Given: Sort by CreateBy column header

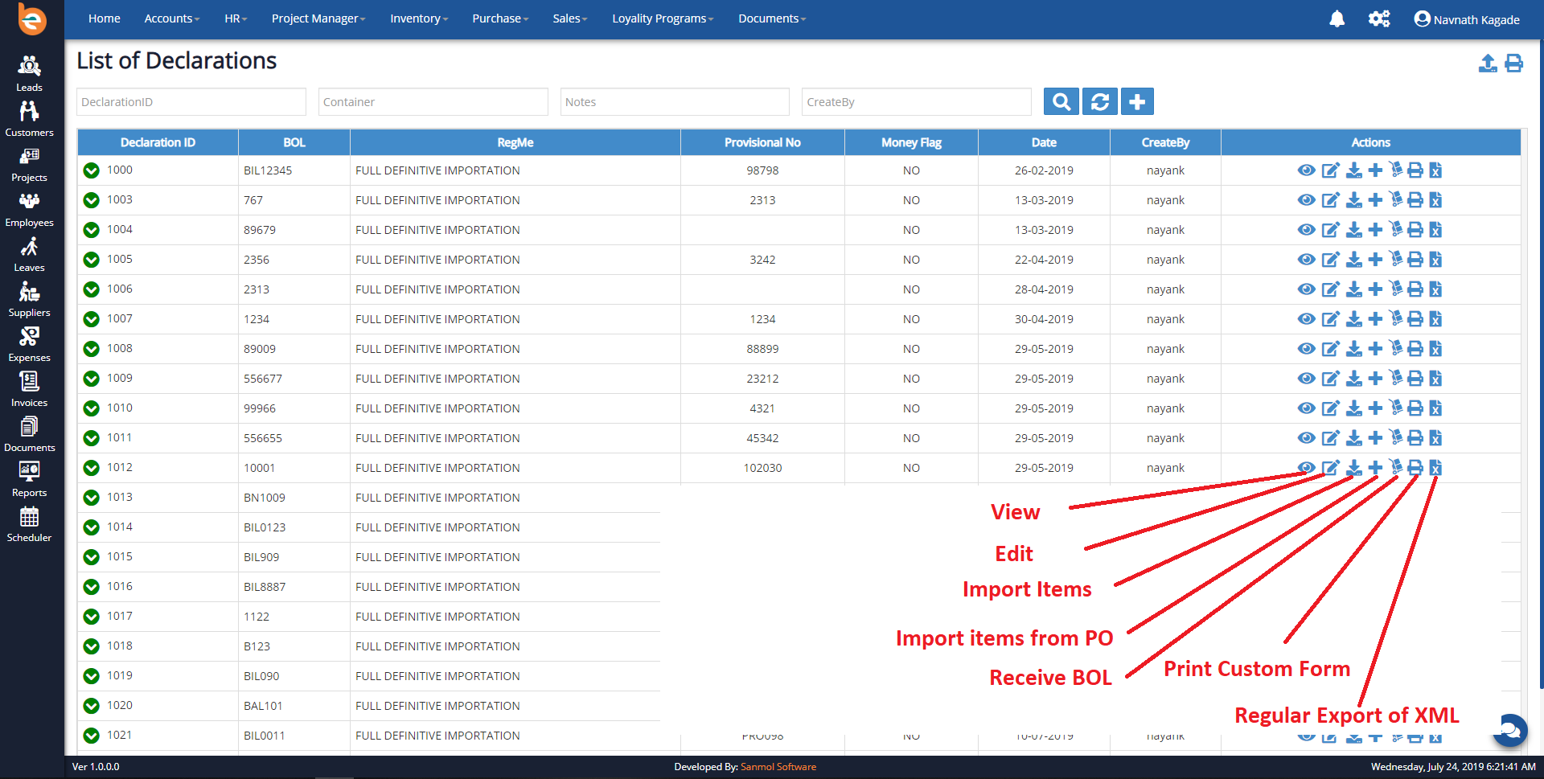Looking at the screenshot, I should pos(1165,142).
